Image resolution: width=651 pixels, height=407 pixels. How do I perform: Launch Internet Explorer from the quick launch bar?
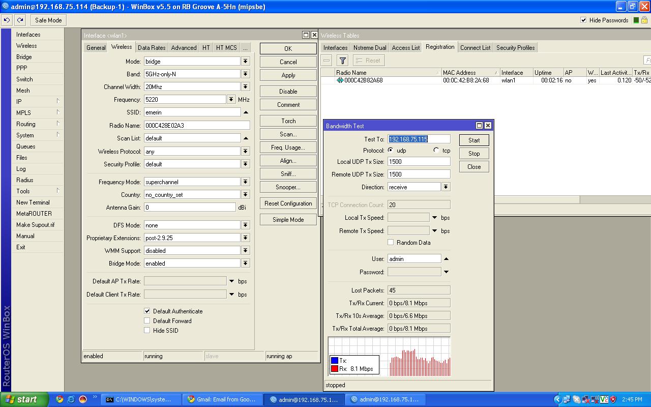(x=71, y=399)
